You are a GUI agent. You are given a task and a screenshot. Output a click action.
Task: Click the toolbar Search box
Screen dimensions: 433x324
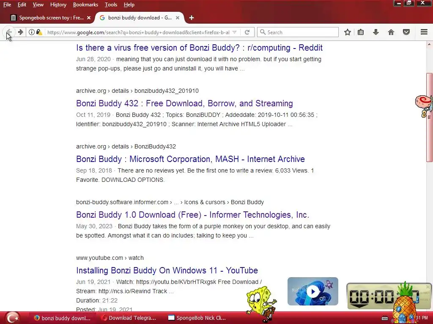(x=298, y=32)
